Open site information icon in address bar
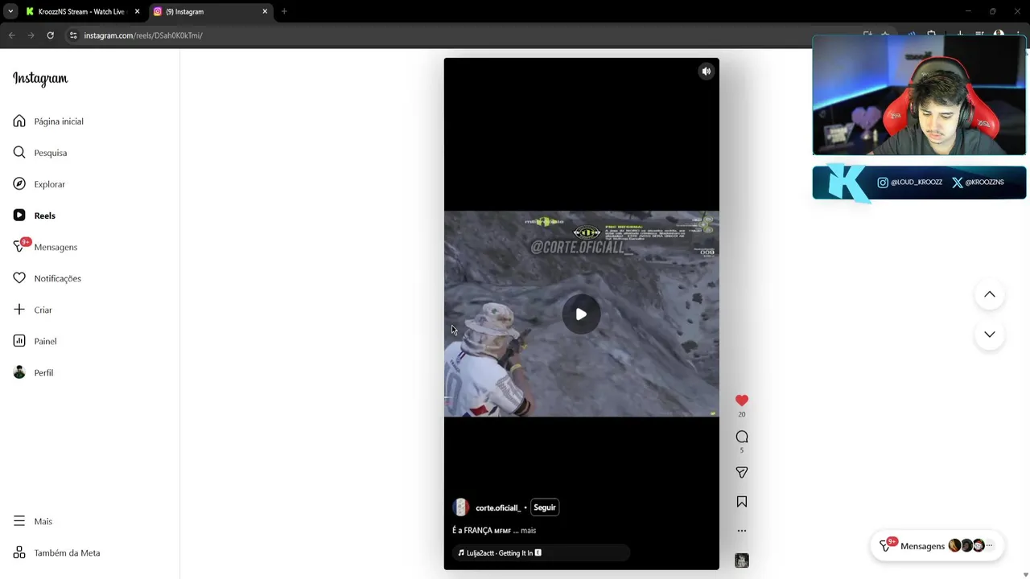Screen dimensions: 1030x579 [73, 35]
